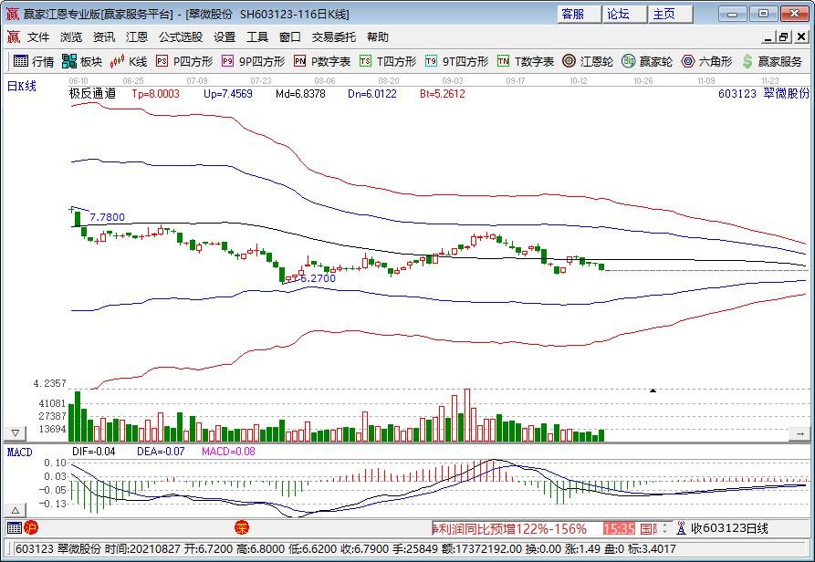Open the P数字表 tool
The height and width of the screenshot is (562, 815).
click(323, 61)
